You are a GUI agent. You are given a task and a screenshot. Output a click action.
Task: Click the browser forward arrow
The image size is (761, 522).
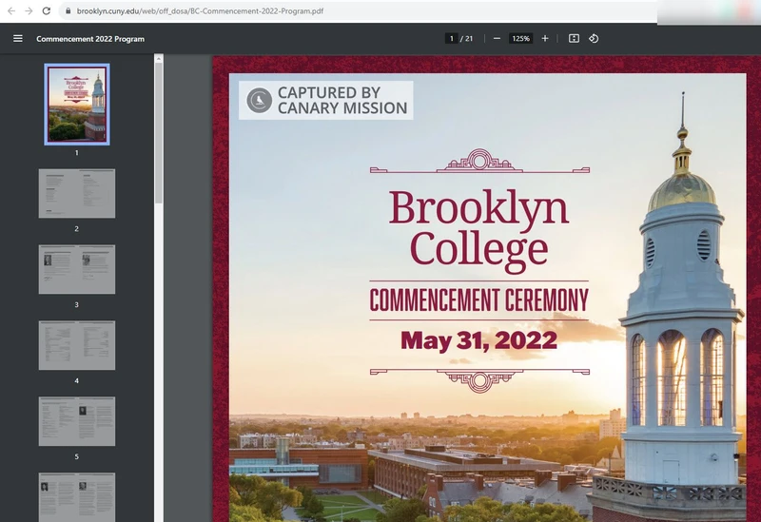tap(29, 10)
